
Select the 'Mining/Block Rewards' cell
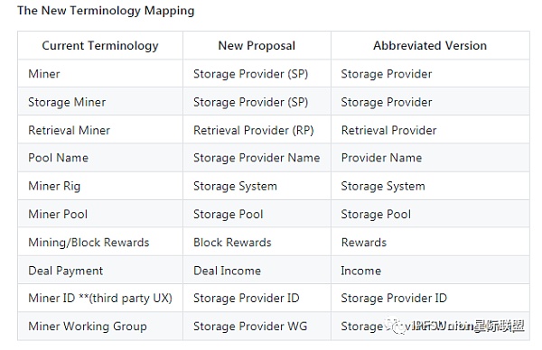click(100, 243)
